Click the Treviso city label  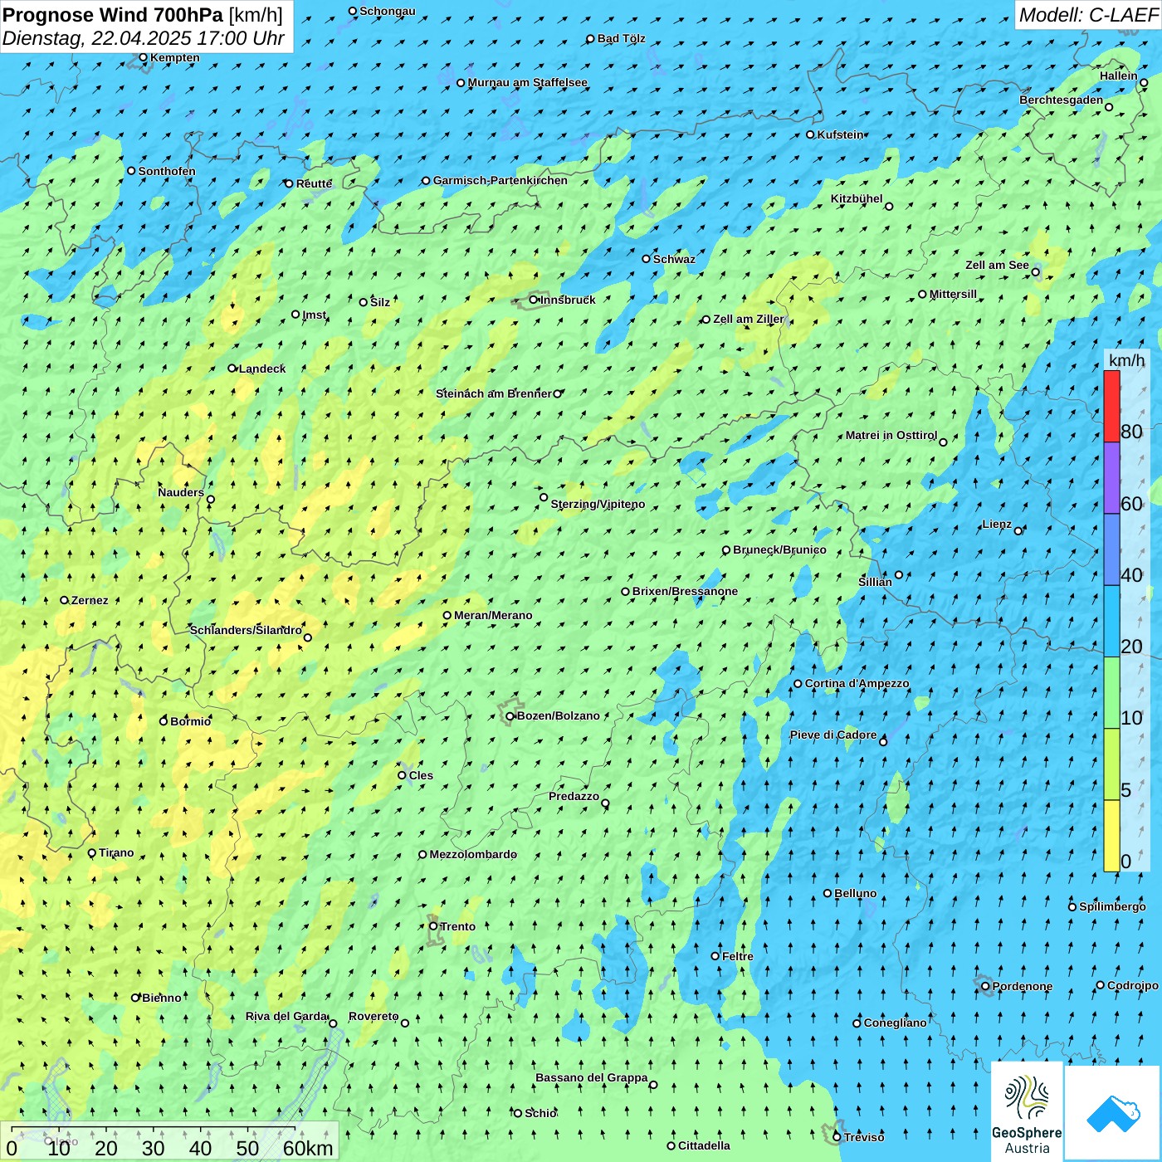click(864, 1137)
